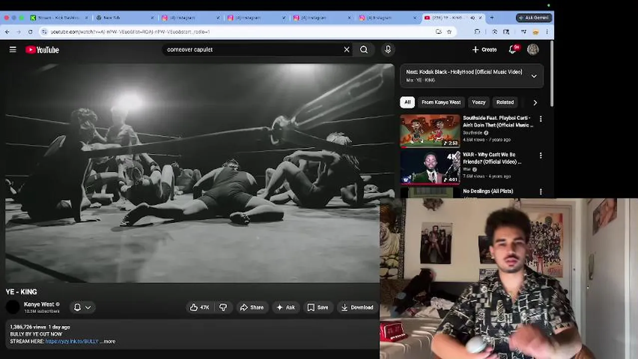Viewport: 638px width, 359px height.
Task: Click the Create button in the header
Action: [x=484, y=49]
